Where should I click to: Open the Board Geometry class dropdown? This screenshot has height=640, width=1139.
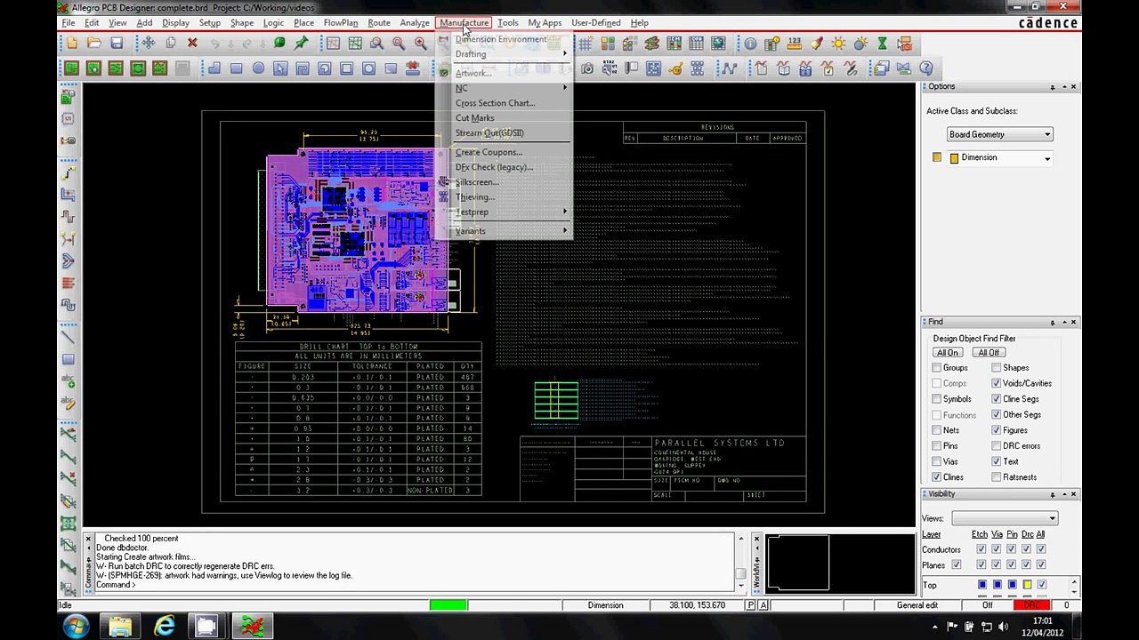[x=1000, y=135]
